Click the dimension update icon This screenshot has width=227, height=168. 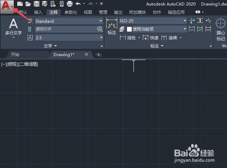200,29
